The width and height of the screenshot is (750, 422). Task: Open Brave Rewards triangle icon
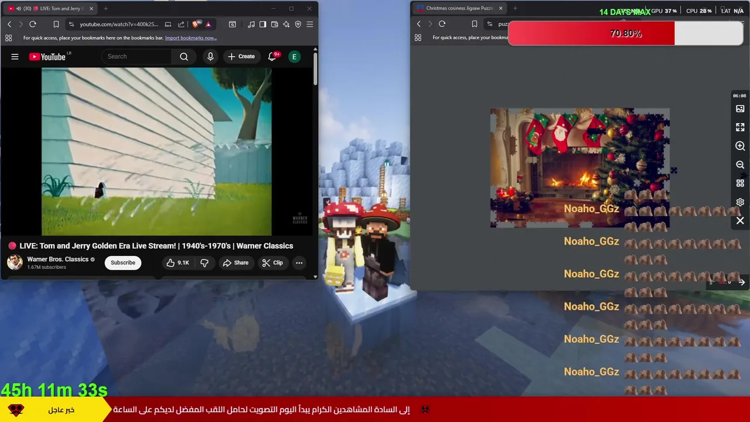pos(208,24)
